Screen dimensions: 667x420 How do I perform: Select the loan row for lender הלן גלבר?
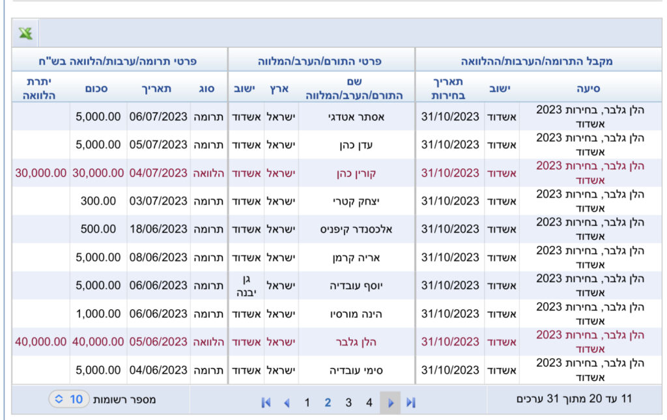coord(337,342)
